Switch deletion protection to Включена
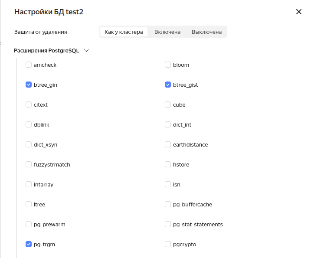311x258 pixels. click(x=167, y=32)
